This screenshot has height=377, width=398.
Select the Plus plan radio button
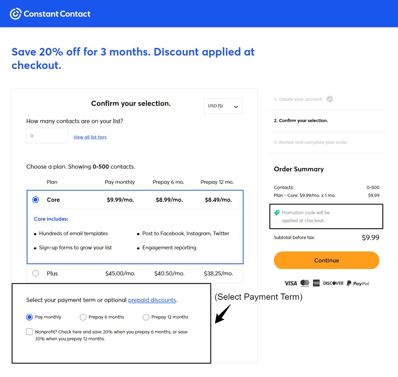point(36,274)
